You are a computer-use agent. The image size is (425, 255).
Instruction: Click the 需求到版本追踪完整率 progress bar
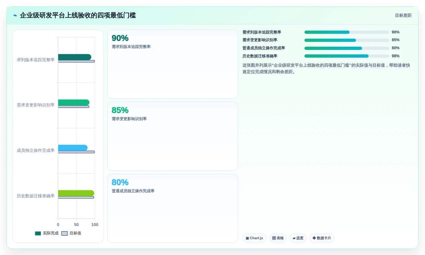point(347,32)
